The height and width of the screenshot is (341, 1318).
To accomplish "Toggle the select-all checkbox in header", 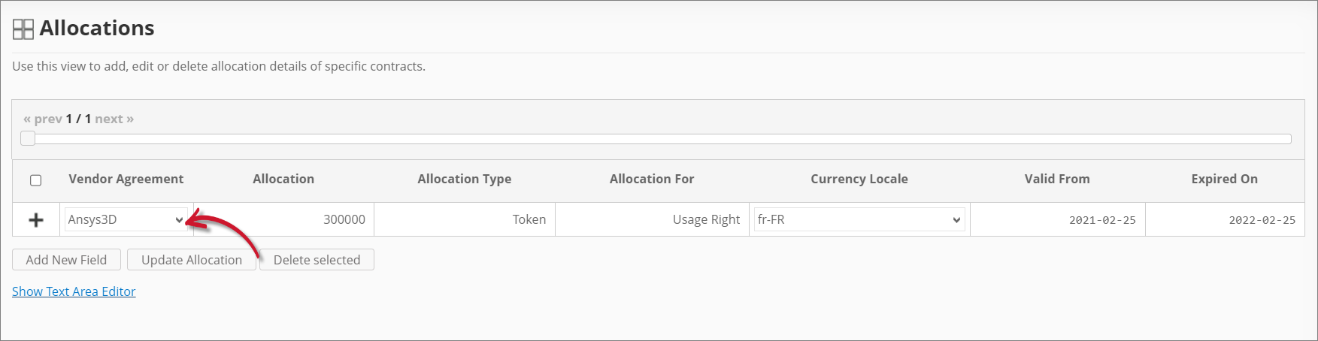I will point(35,180).
